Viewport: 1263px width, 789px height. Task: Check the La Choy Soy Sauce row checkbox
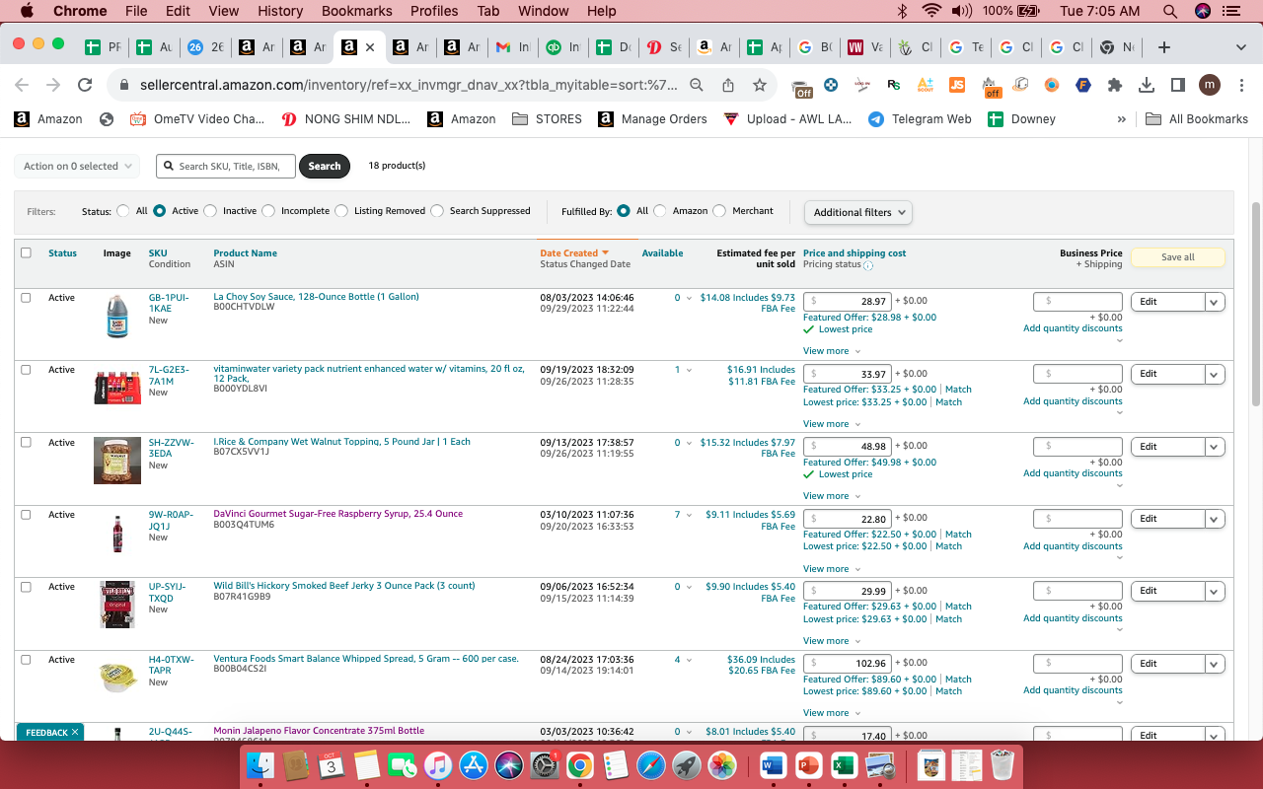(x=26, y=297)
